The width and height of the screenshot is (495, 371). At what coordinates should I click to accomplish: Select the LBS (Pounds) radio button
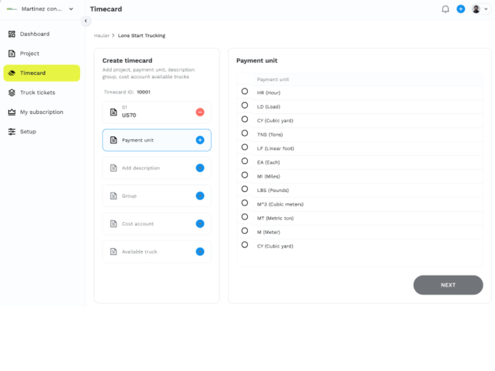(245, 189)
